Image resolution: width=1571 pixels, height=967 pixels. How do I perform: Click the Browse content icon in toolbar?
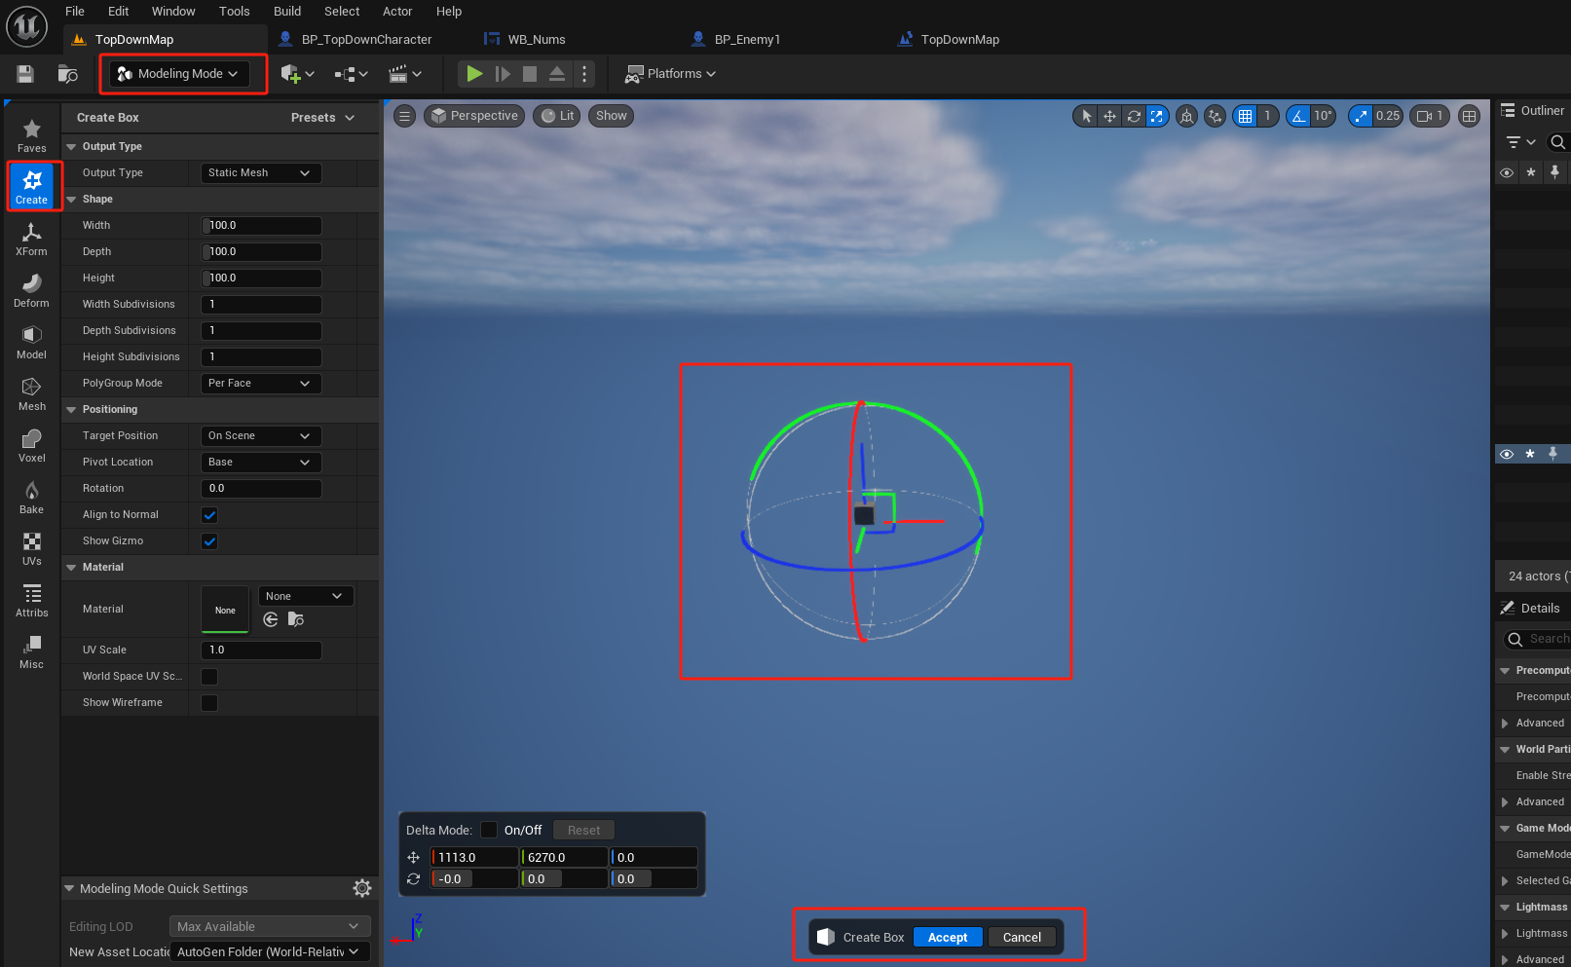tap(67, 74)
